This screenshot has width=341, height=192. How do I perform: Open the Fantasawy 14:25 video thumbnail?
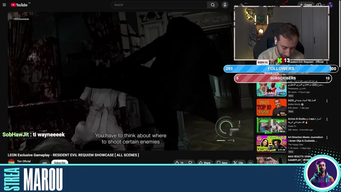click(271, 89)
